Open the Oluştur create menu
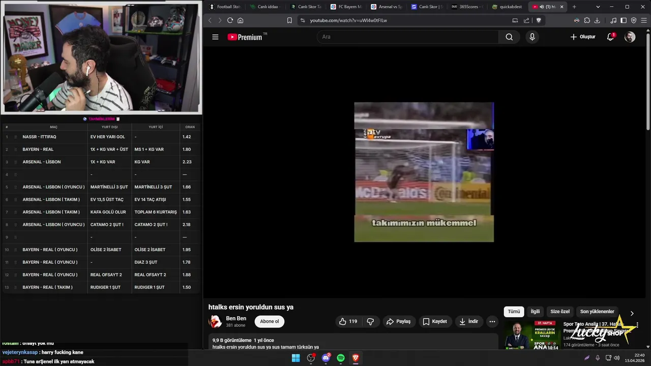651x366 pixels. (583, 37)
